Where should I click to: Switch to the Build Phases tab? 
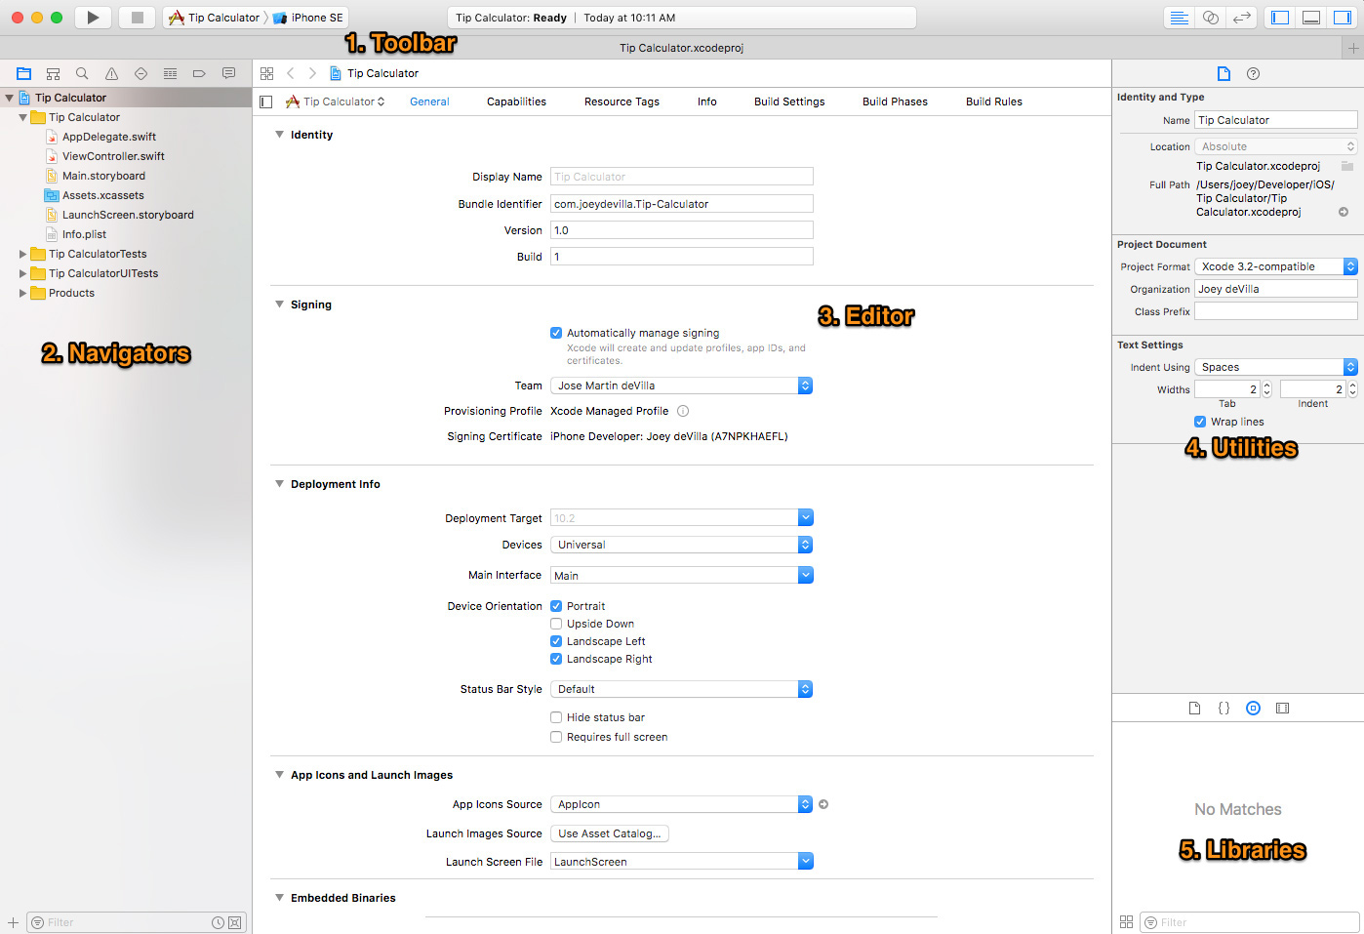[896, 102]
